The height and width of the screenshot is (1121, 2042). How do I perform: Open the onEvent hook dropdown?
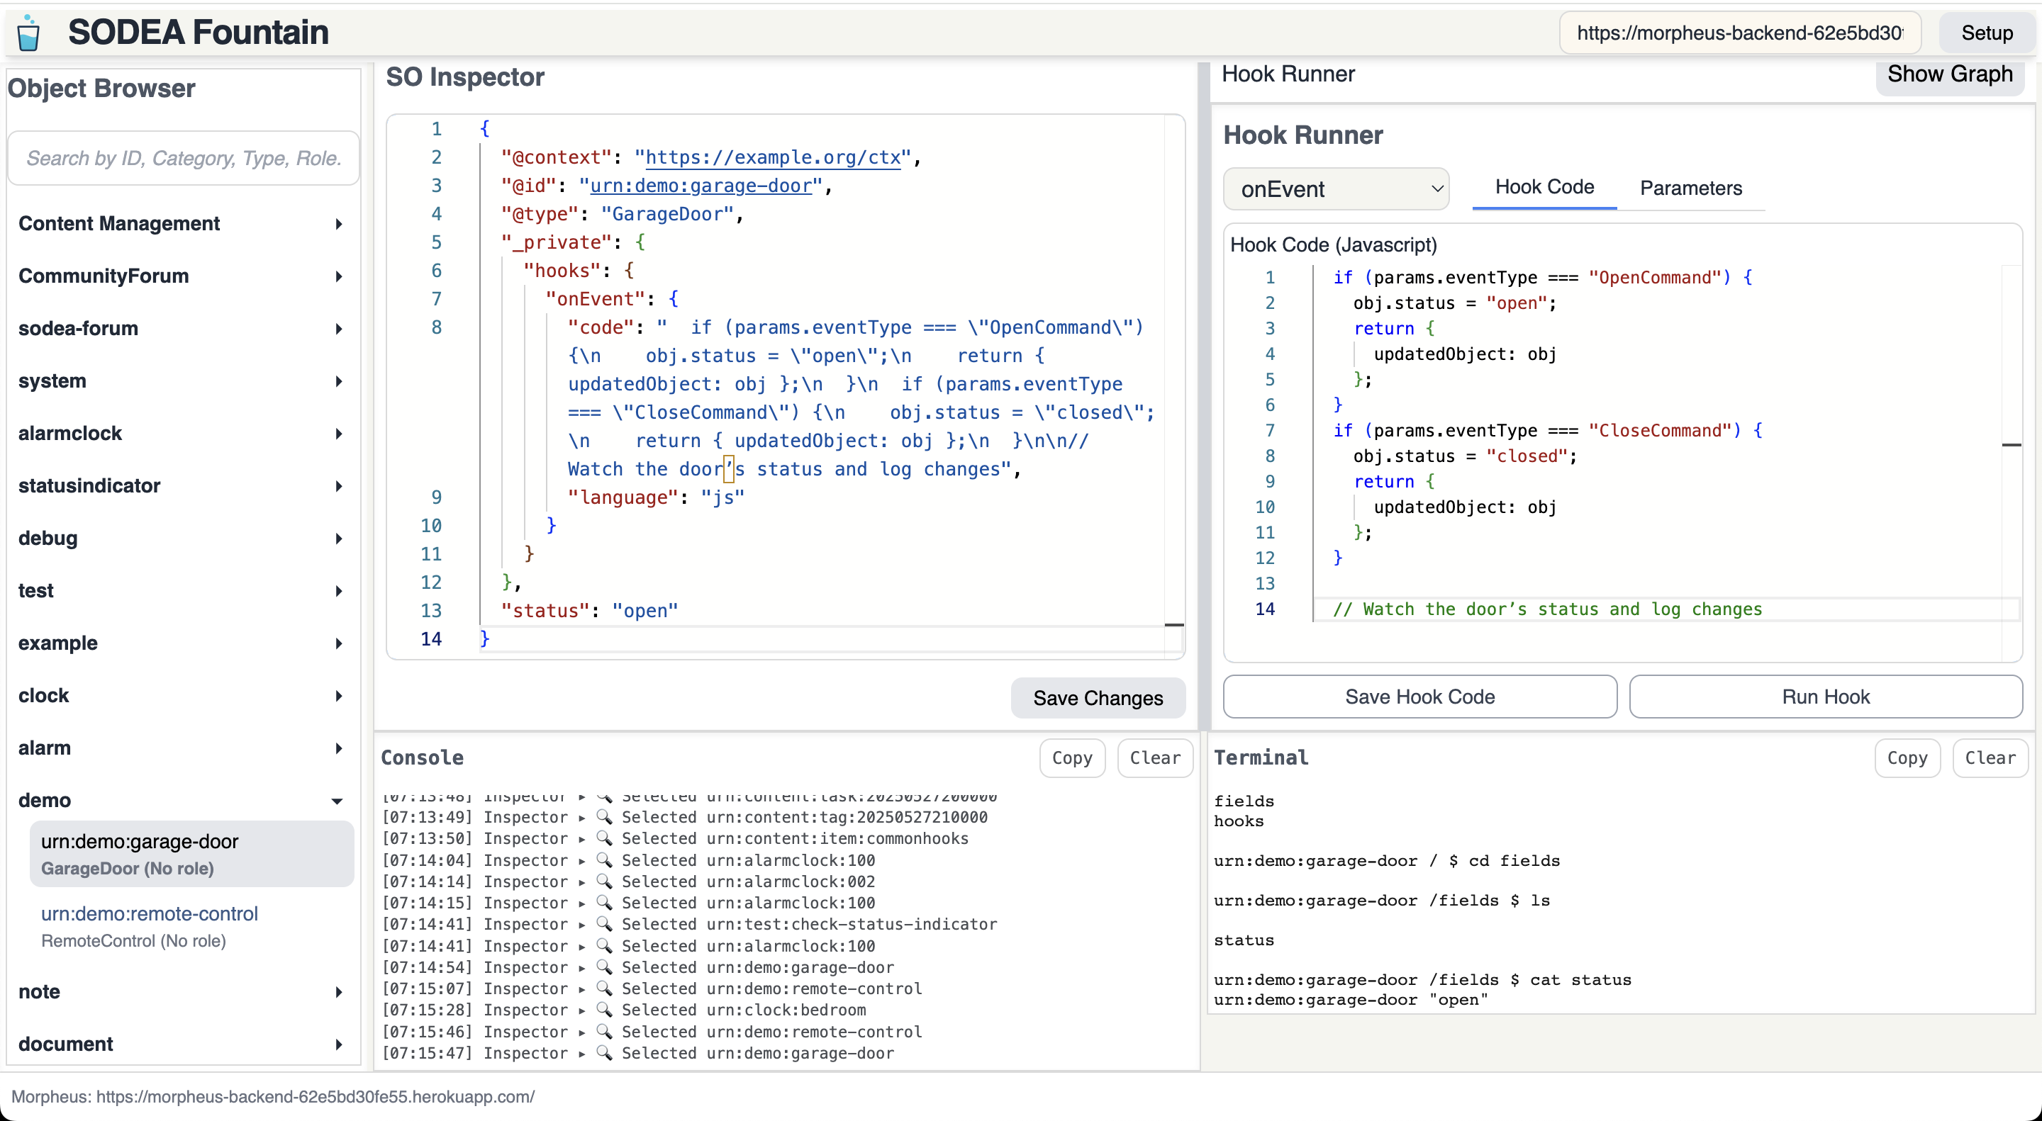point(1336,188)
